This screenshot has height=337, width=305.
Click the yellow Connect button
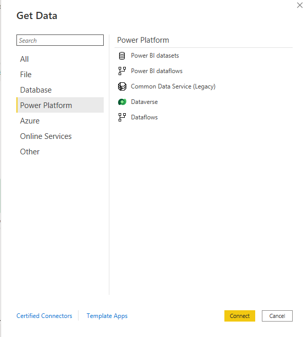tap(240, 316)
